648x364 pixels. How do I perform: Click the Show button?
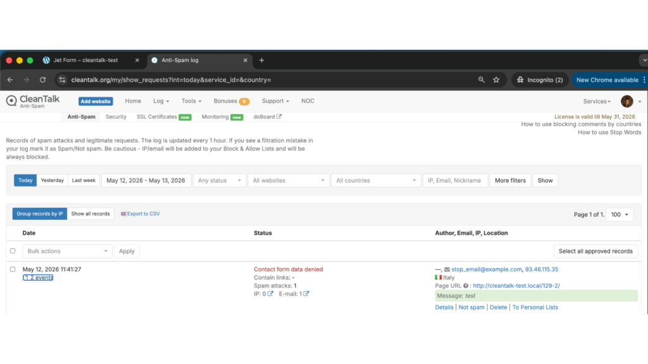(x=545, y=180)
